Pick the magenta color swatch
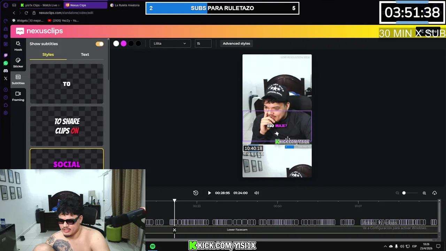 (123, 44)
